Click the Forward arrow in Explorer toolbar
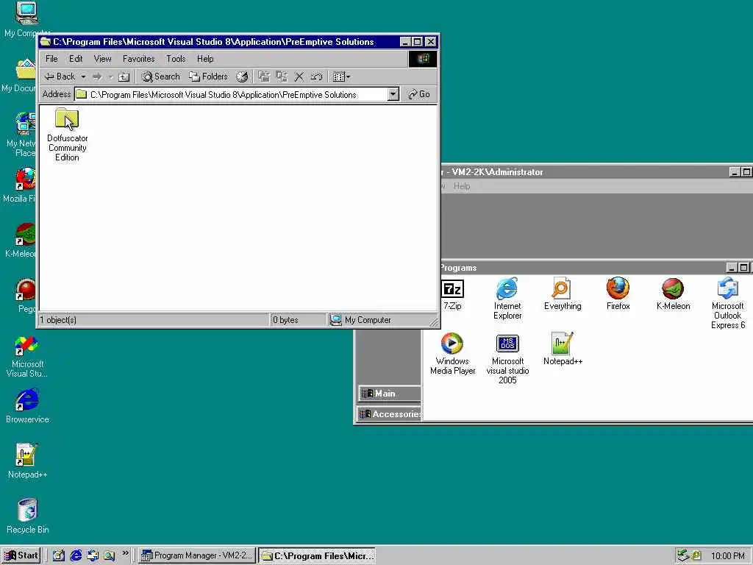753x565 pixels. pos(97,77)
